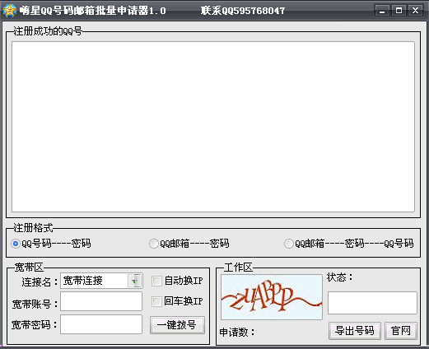Click the 申请数 label

(237, 333)
